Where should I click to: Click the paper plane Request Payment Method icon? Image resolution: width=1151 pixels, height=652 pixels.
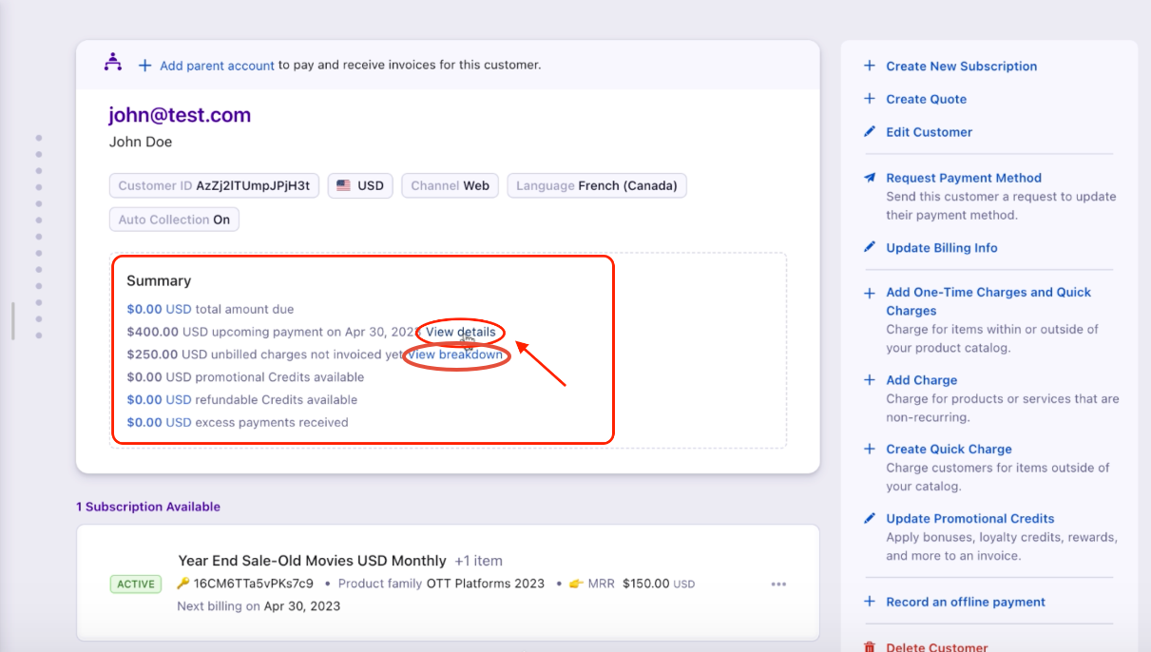pos(869,178)
